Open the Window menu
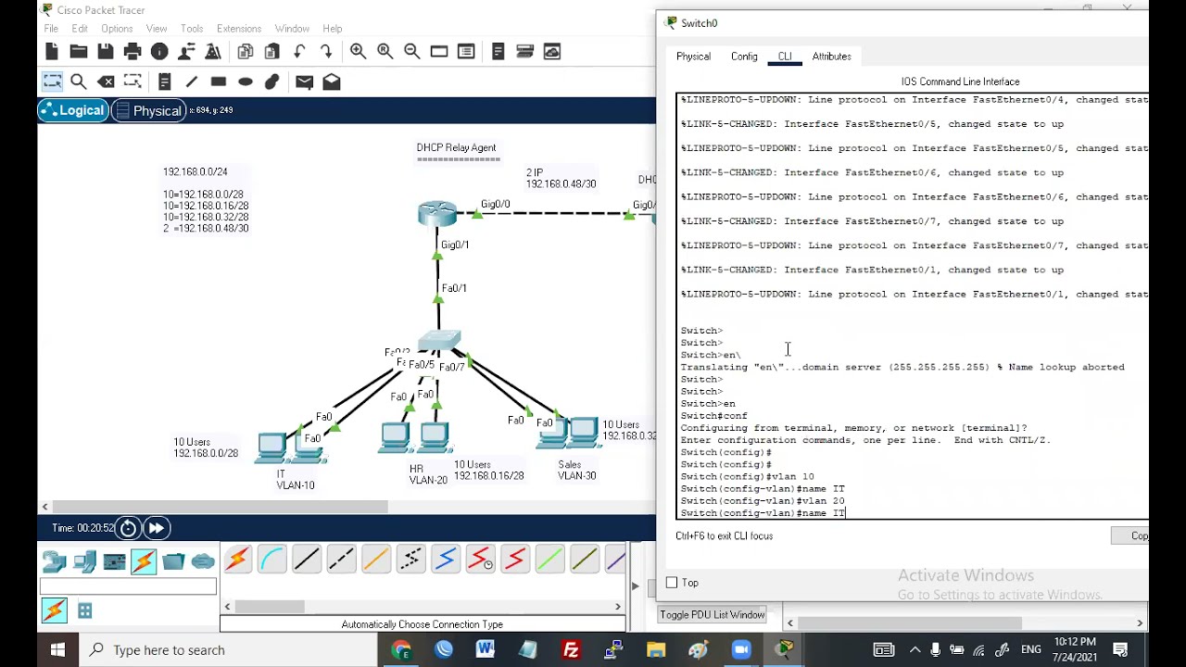1186x667 pixels. pyautogui.click(x=292, y=29)
